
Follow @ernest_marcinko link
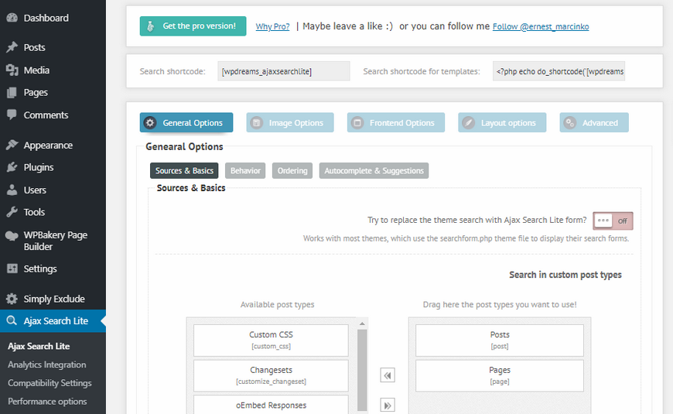pyautogui.click(x=541, y=26)
